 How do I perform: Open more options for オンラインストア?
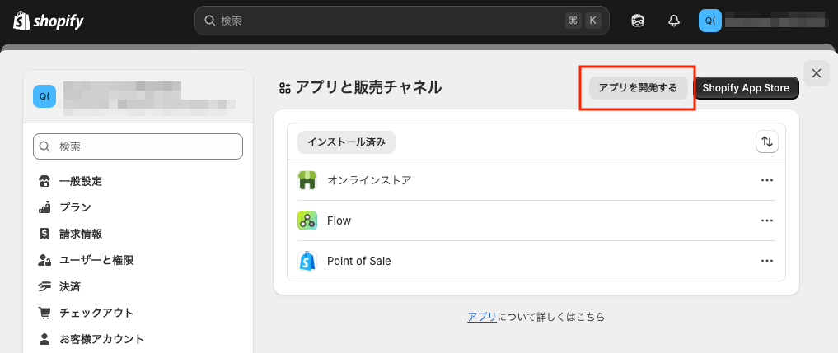tap(767, 180)
